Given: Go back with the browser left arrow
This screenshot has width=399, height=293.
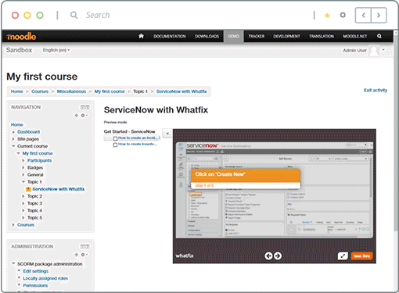Looking at the screenshot, I should click(x=363, y=16).
